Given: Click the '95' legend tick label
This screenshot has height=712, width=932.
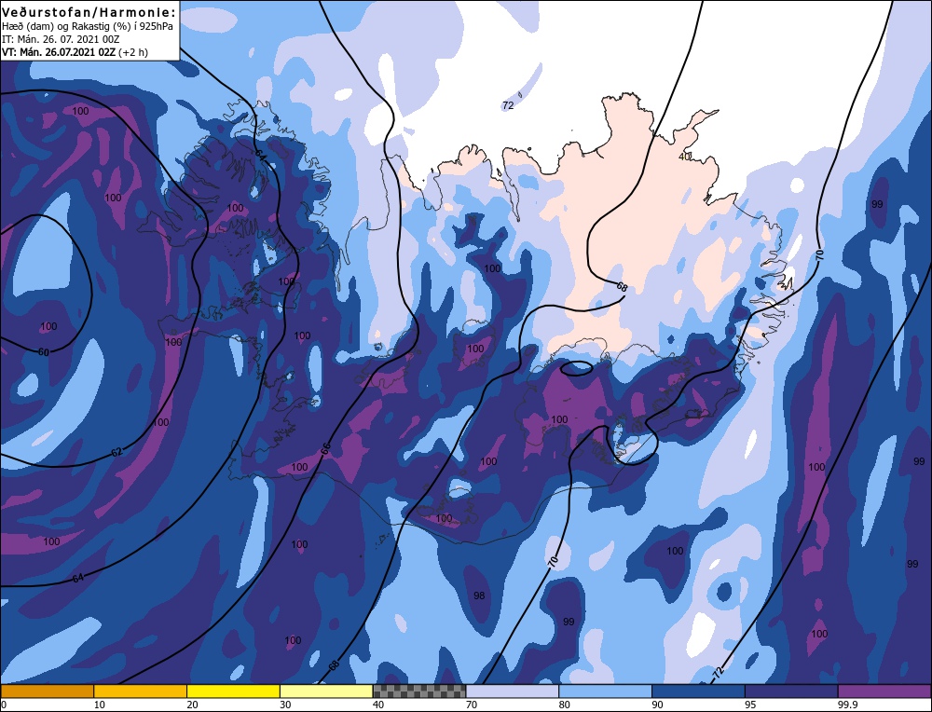Looking at the screenshot, I should coord(750,705).
